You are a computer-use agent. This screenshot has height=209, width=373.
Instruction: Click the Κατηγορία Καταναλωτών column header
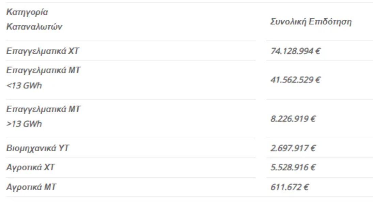tap(34, 19)
